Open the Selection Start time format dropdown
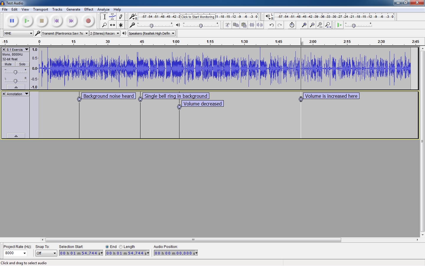 [102, 253]
